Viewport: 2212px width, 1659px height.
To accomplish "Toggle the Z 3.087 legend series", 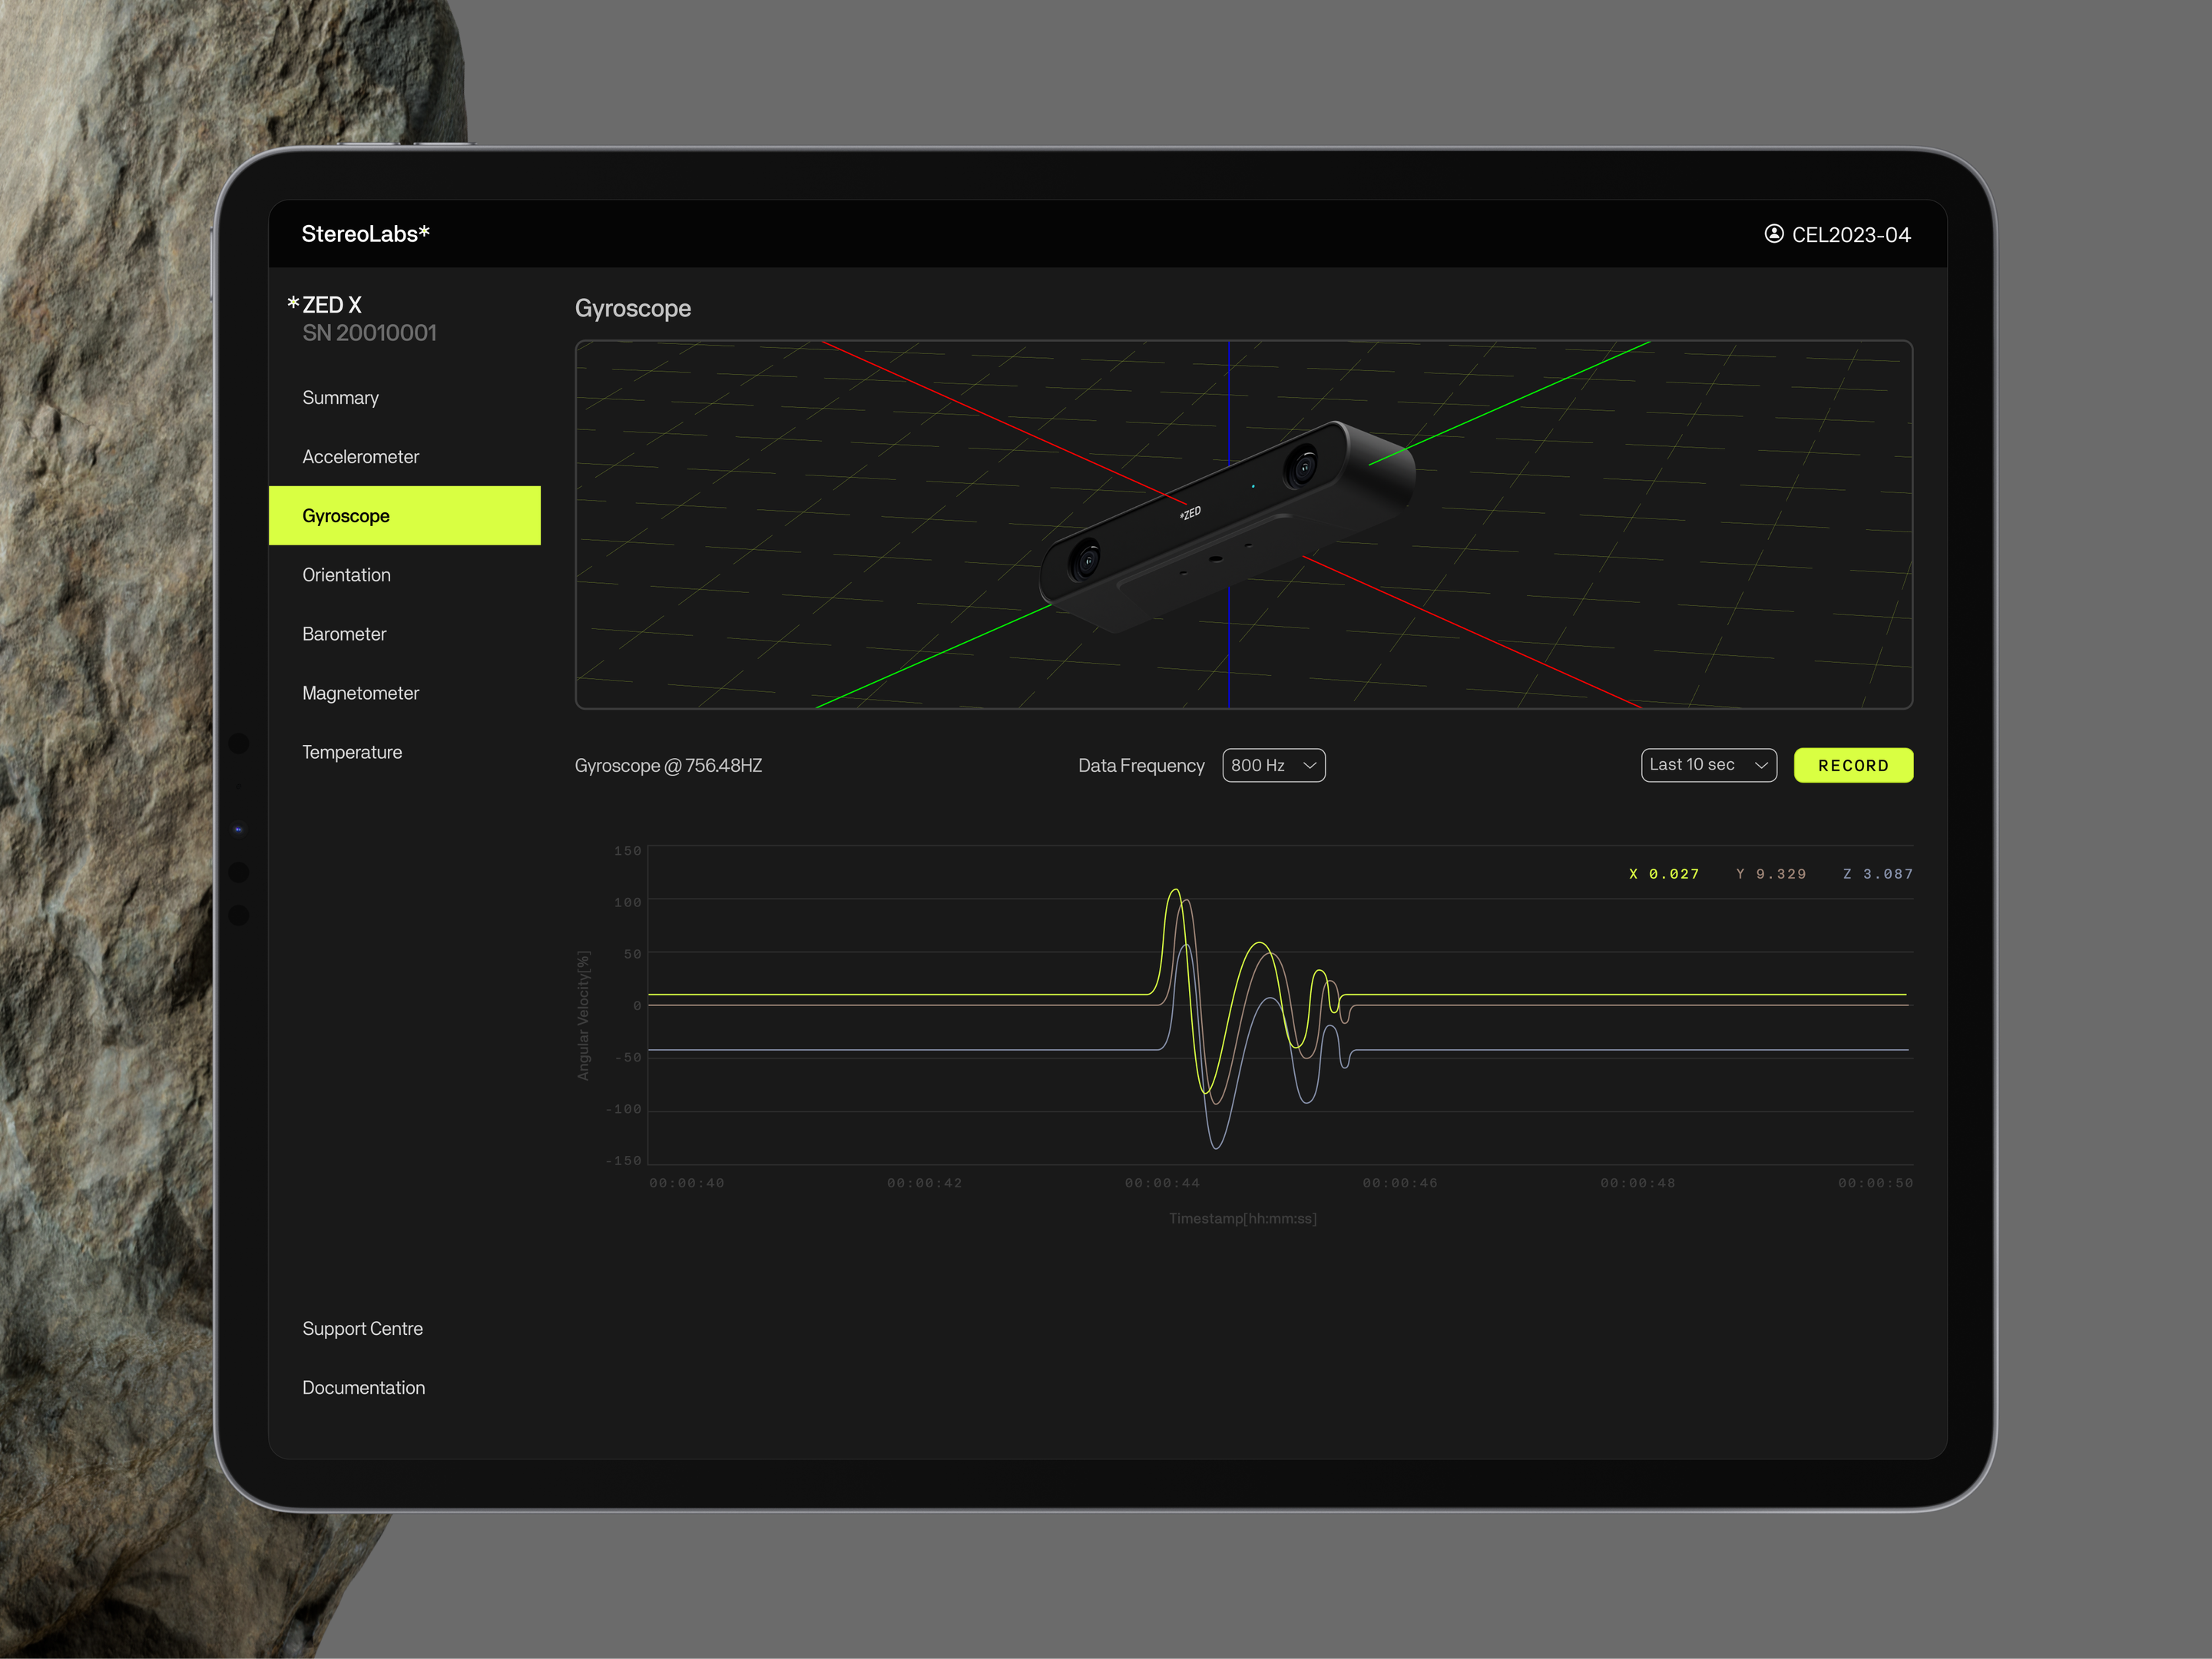I will tap(1877, 874).
